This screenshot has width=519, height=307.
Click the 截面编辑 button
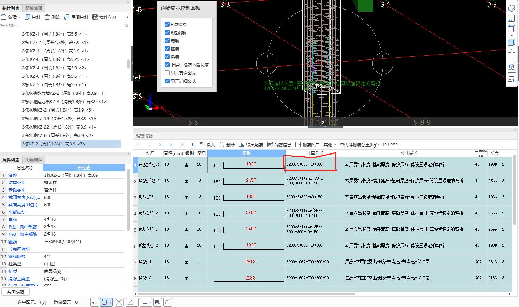click(16, 292)
